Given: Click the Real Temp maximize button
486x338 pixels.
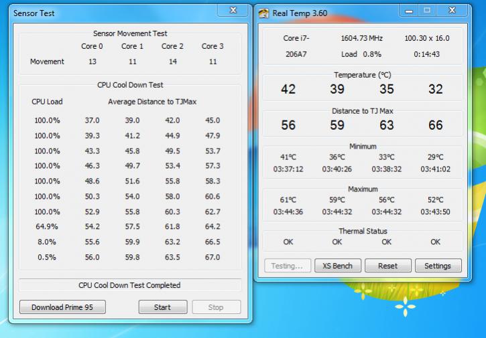Looking at the screenshot, I should point(427,11).
